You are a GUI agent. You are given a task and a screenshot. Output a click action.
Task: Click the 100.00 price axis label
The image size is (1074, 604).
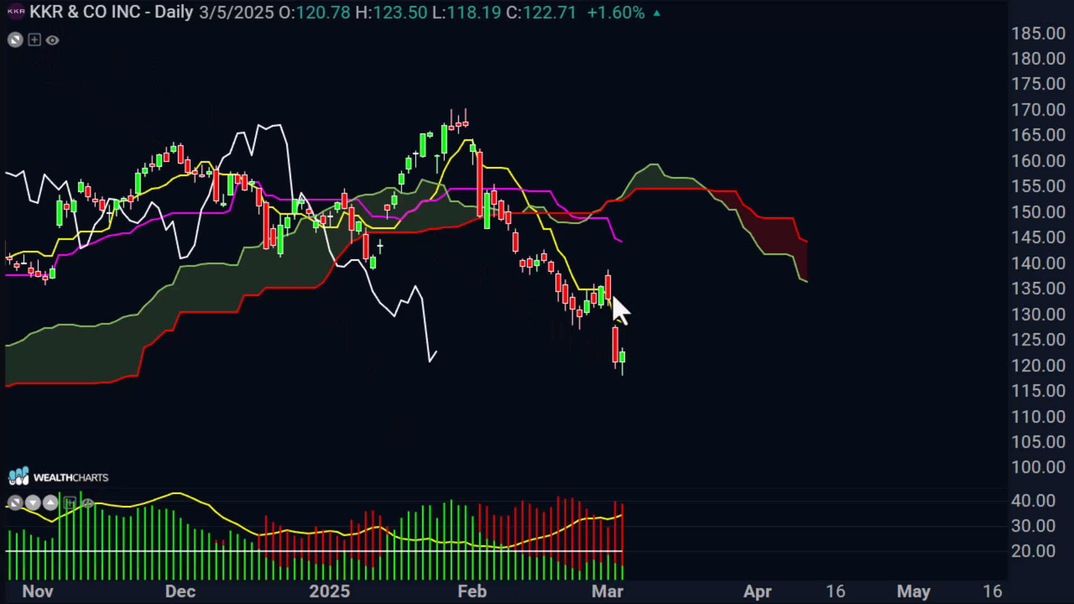1038,468
